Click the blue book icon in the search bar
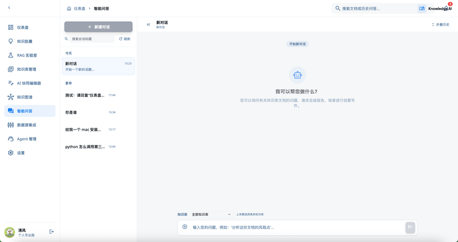This screenshot has width=458, height=242. coord(422,9)
